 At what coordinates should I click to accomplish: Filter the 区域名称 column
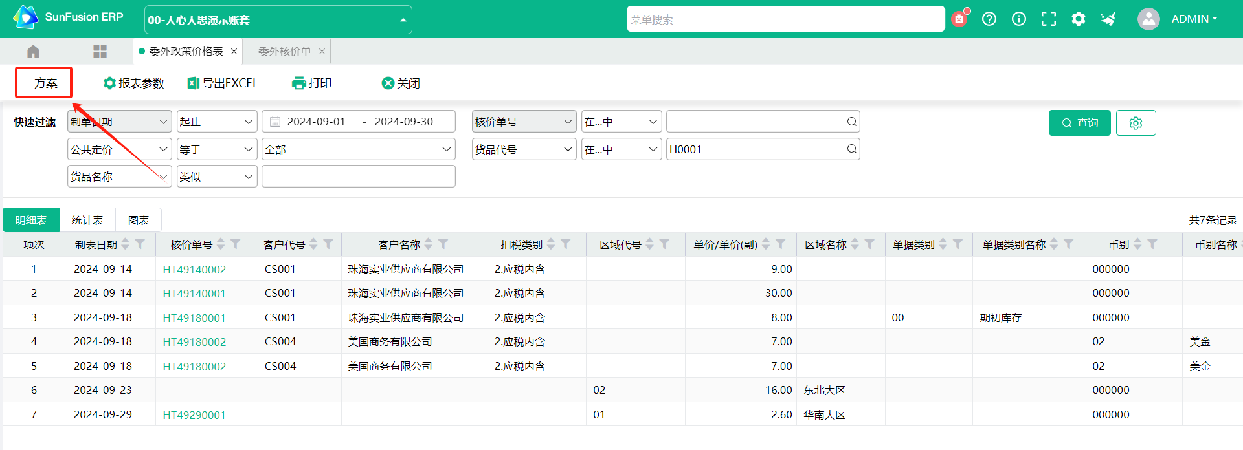[x=869, y=244]
